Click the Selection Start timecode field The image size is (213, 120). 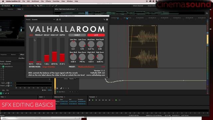(64, 101)
